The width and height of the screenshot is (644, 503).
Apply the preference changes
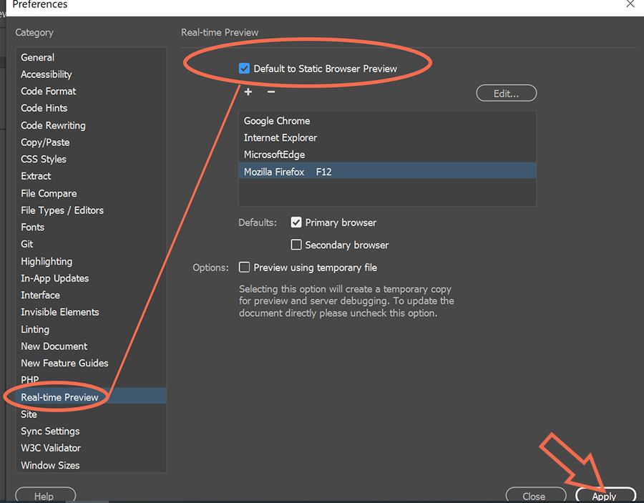pos(605,495)
